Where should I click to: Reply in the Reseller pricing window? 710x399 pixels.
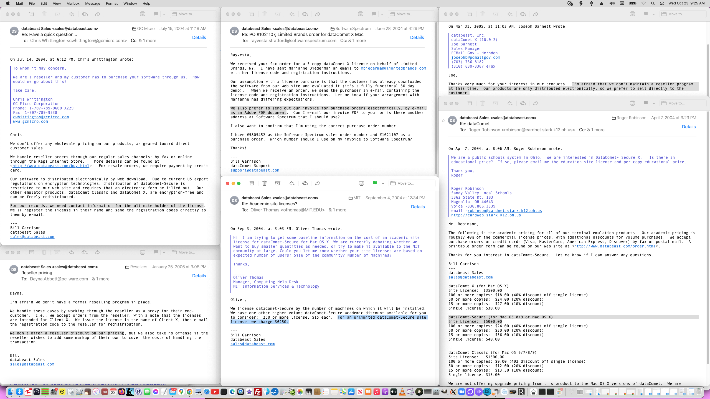pos(72,252)
